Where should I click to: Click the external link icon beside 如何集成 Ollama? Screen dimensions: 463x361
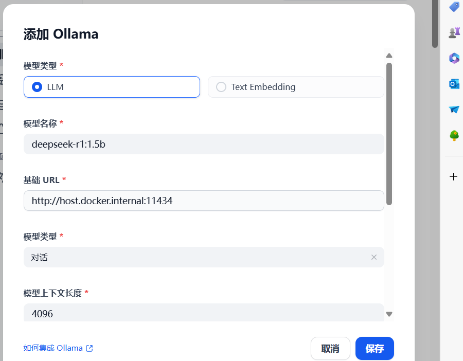pos(90,348)
